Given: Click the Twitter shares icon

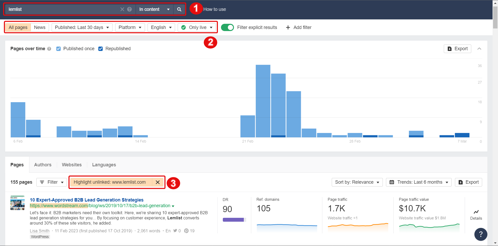Looking at the screenshot, I should (175, 231).
